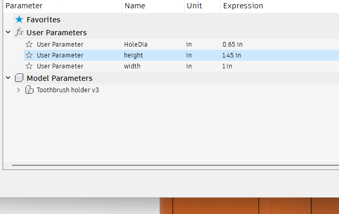Click the height name cell
Screen dimensions: 339x214
(133, 55)
